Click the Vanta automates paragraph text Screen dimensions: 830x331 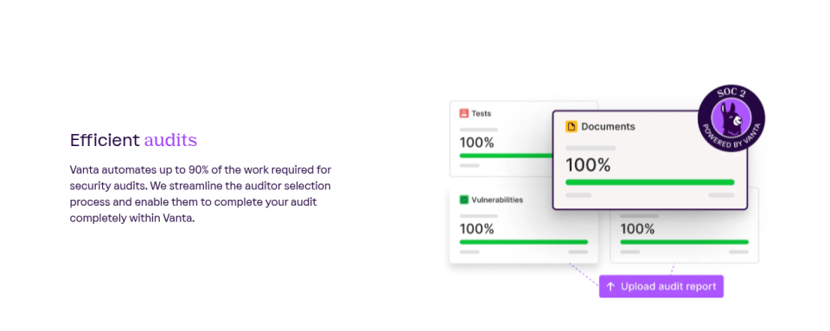point(201,194)
